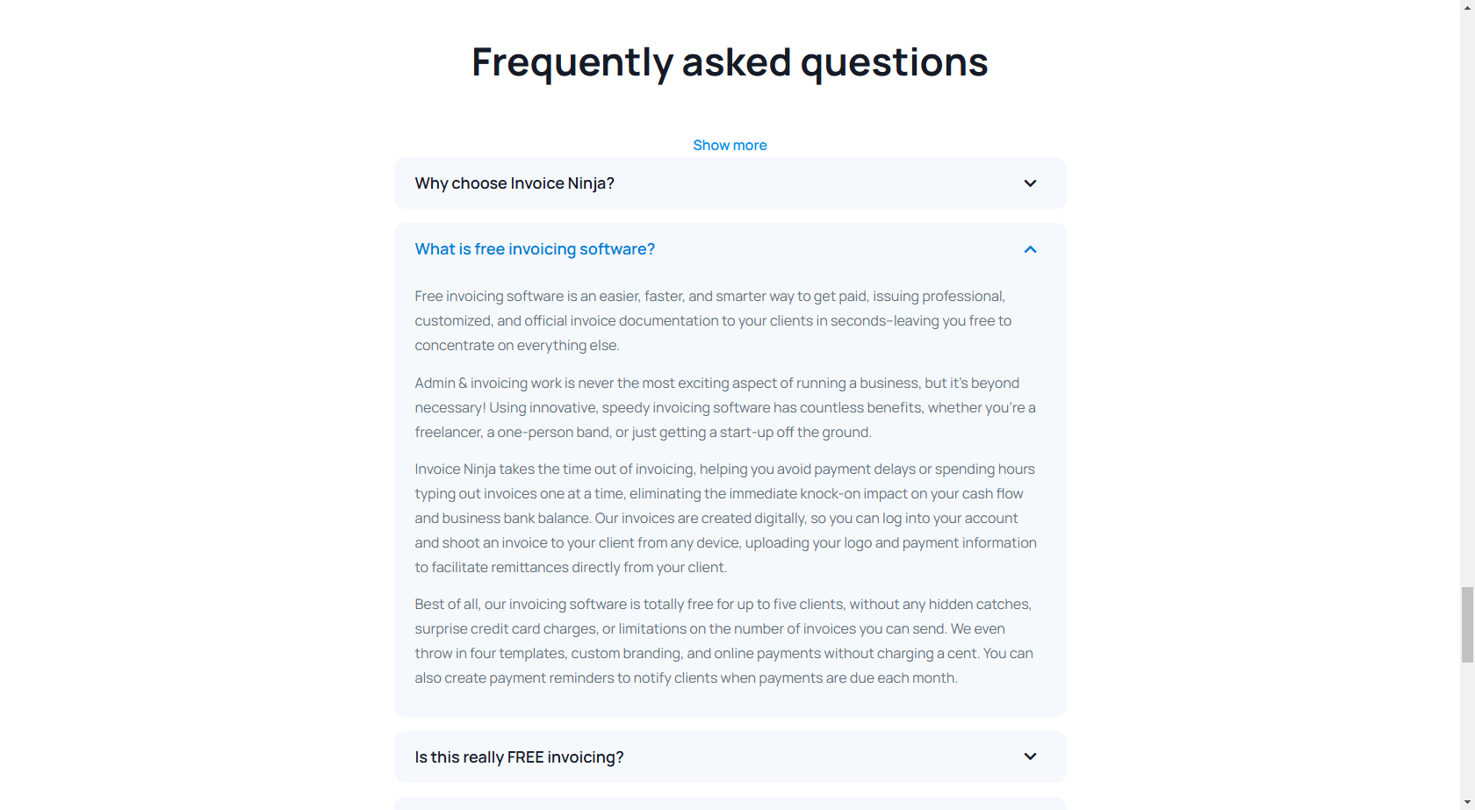This screenshot has width=1475, height=810.
Task: Click the chevron beside Is this really FREE invoicing
Action: (x=1030, y=756)
